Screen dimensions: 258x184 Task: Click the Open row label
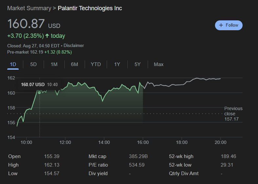pyautogui.click(x=14, y=156)
